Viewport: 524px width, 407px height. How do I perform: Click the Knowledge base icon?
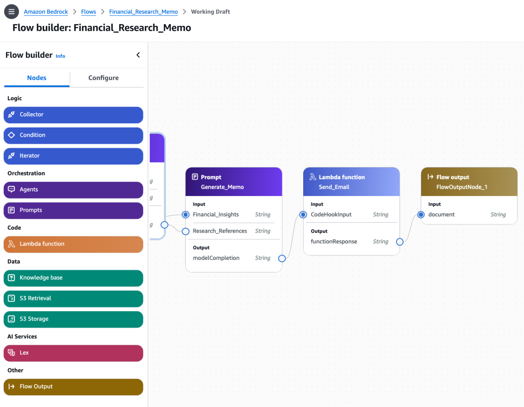[x=12, y=278]
